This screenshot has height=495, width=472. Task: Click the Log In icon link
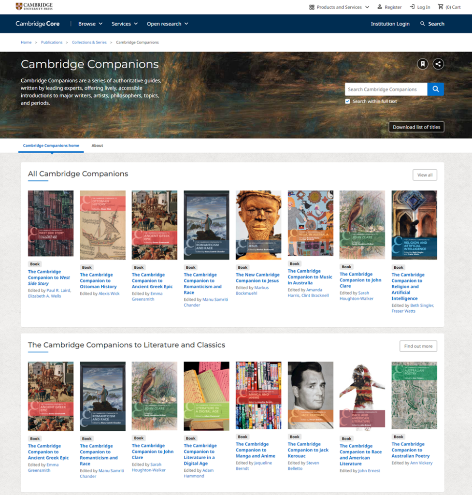pyautogui.click(x=412, y=7)
